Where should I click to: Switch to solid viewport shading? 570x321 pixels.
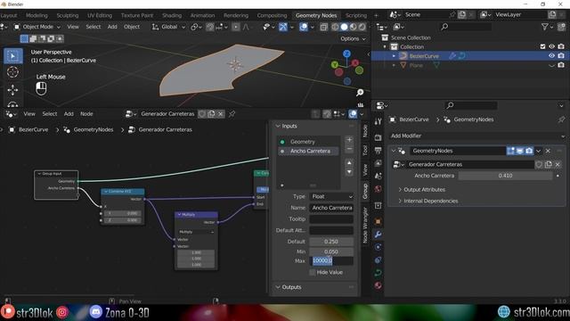pos(344,27)
